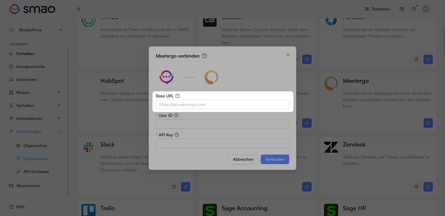Close the Meetergo verbinden dialog

288,55
